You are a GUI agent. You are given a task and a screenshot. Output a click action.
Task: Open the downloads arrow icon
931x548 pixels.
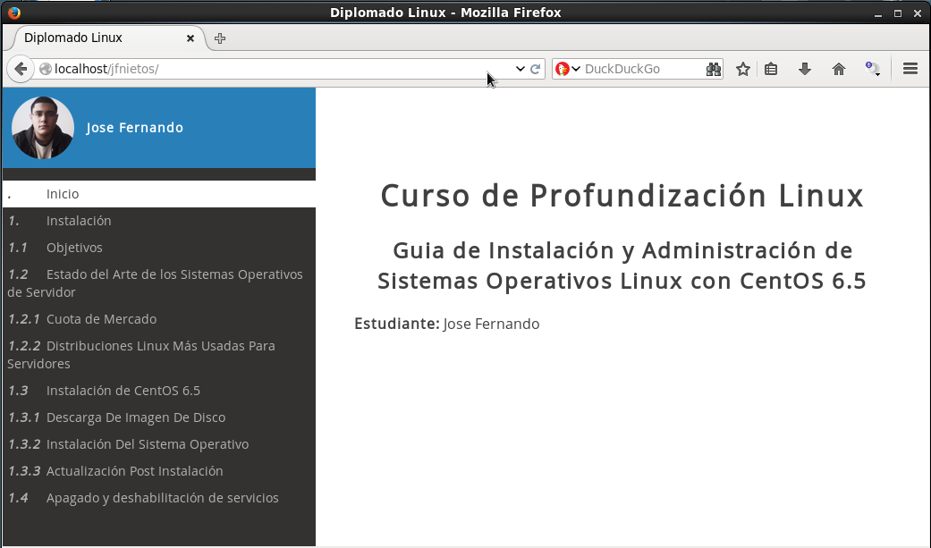point(804,69)
